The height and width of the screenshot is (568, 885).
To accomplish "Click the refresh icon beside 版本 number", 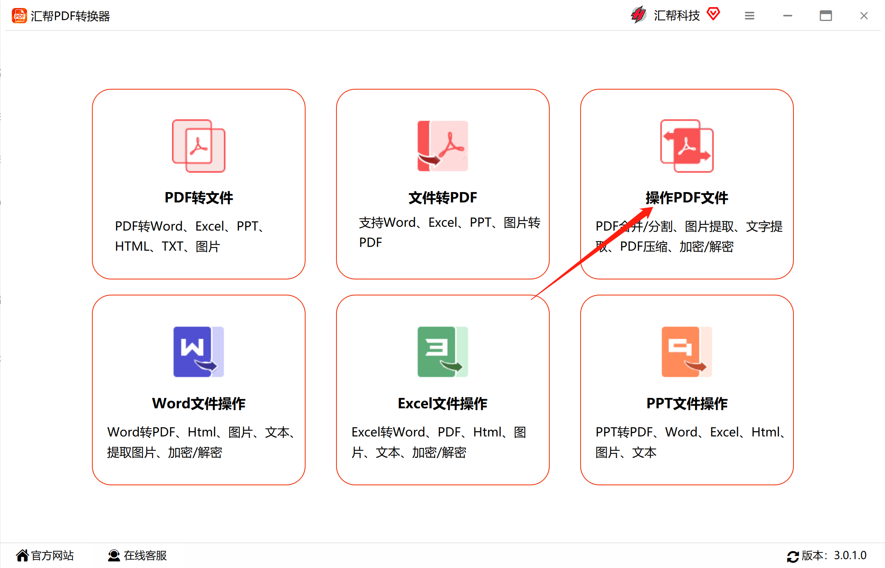I will 793,556.
